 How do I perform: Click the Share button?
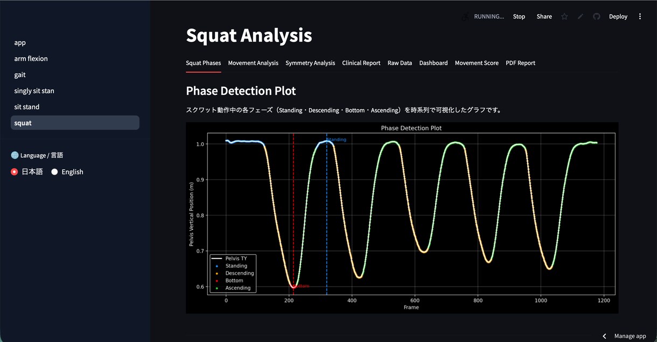(x=544, y=17)
